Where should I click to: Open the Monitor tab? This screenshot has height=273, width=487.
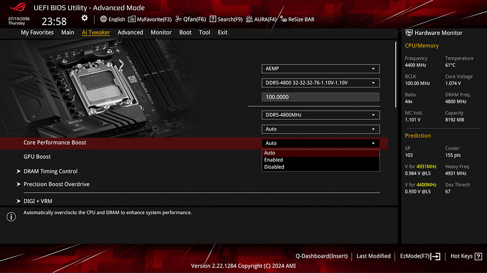(161, 32)
